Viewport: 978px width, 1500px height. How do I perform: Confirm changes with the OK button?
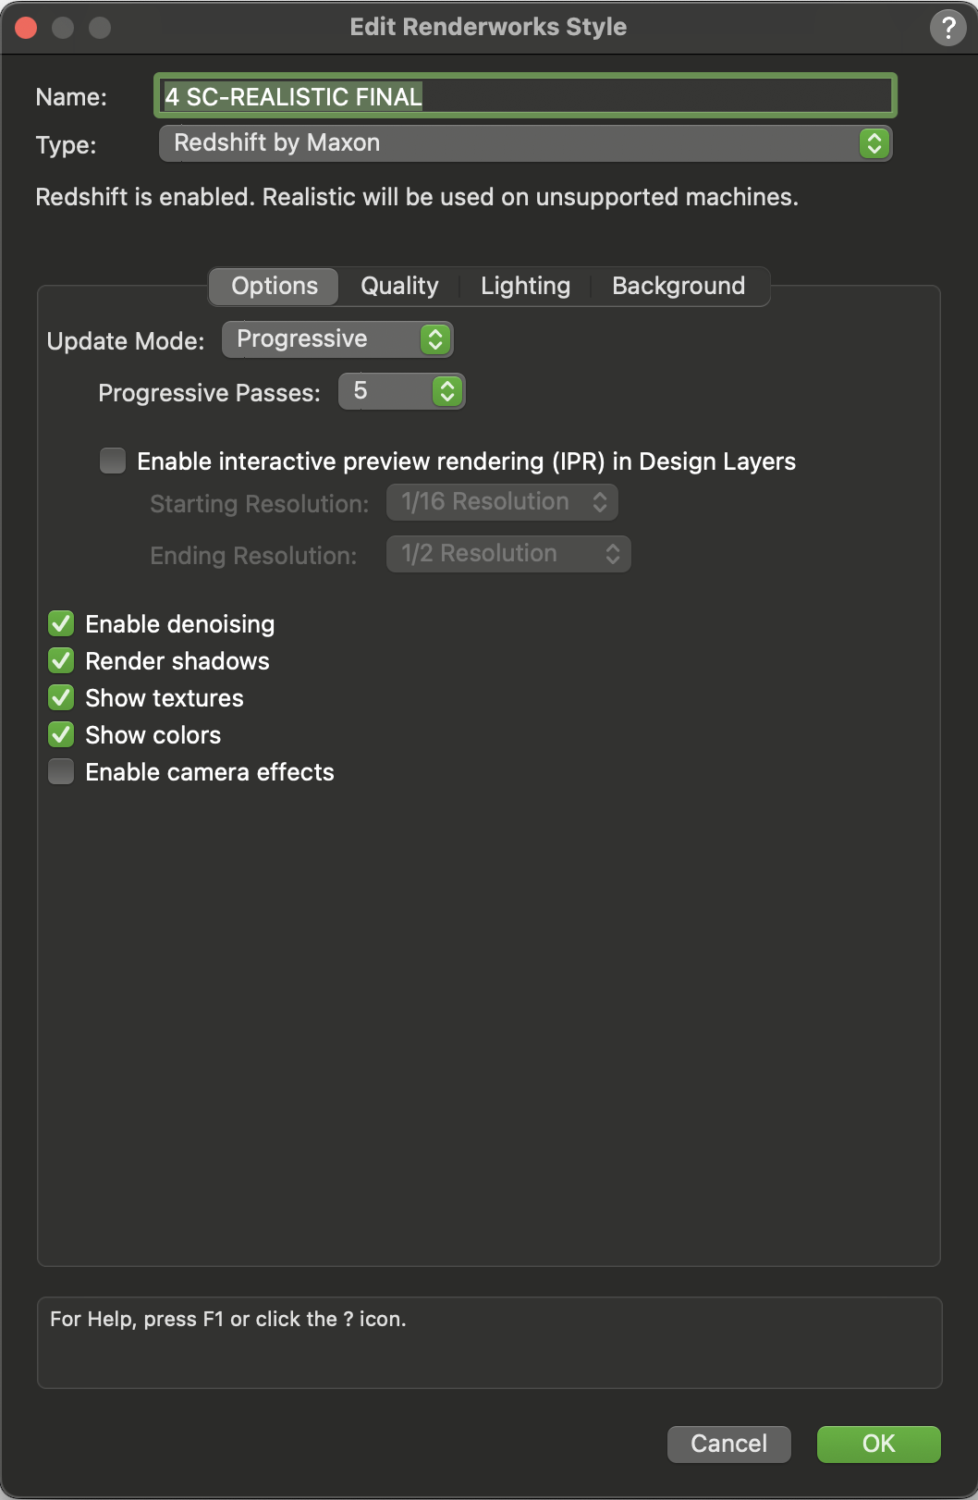pos(876,1444)
